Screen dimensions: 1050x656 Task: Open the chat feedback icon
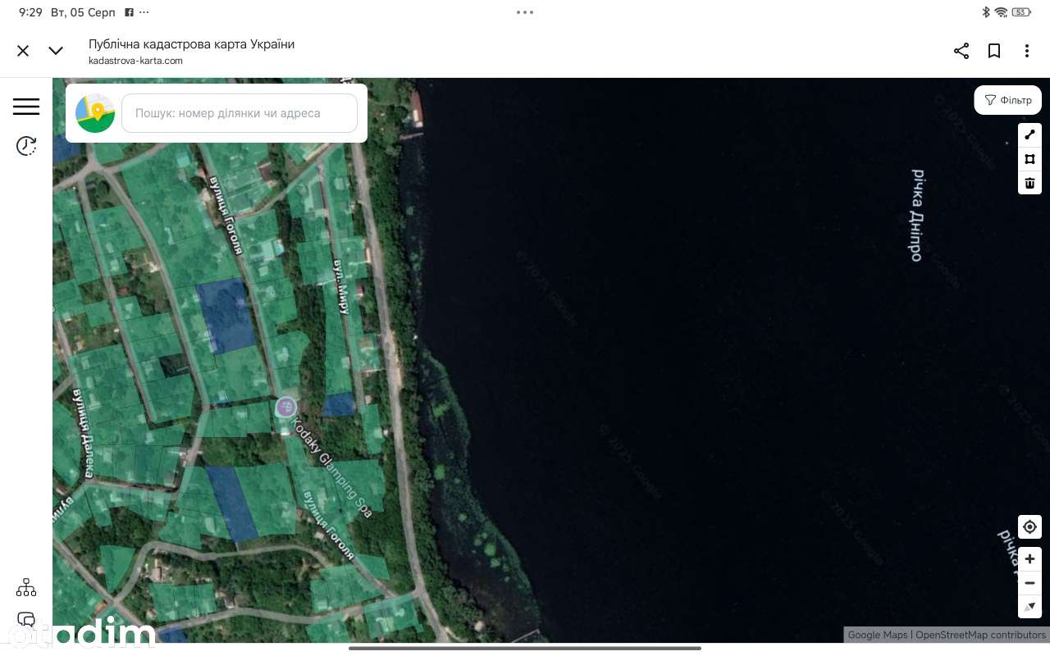[26, 620]
